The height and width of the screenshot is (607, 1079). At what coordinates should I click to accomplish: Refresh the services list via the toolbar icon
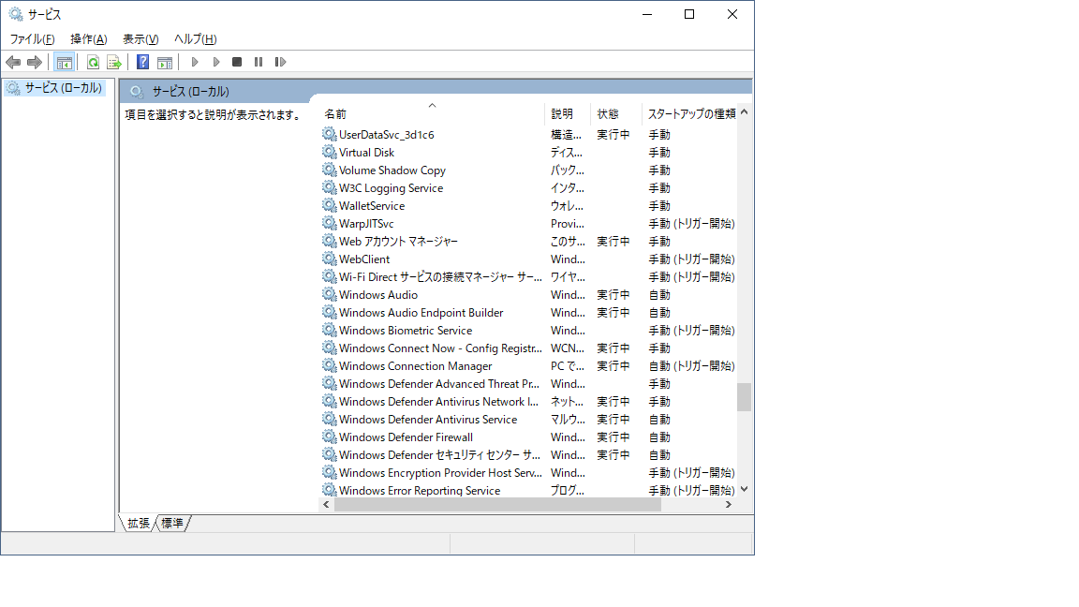pos(93,63)
